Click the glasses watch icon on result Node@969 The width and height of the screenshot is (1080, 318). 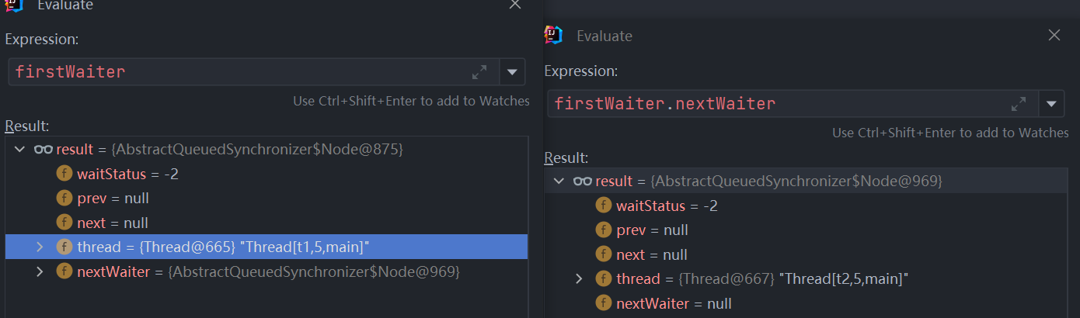tap(582, 181)
